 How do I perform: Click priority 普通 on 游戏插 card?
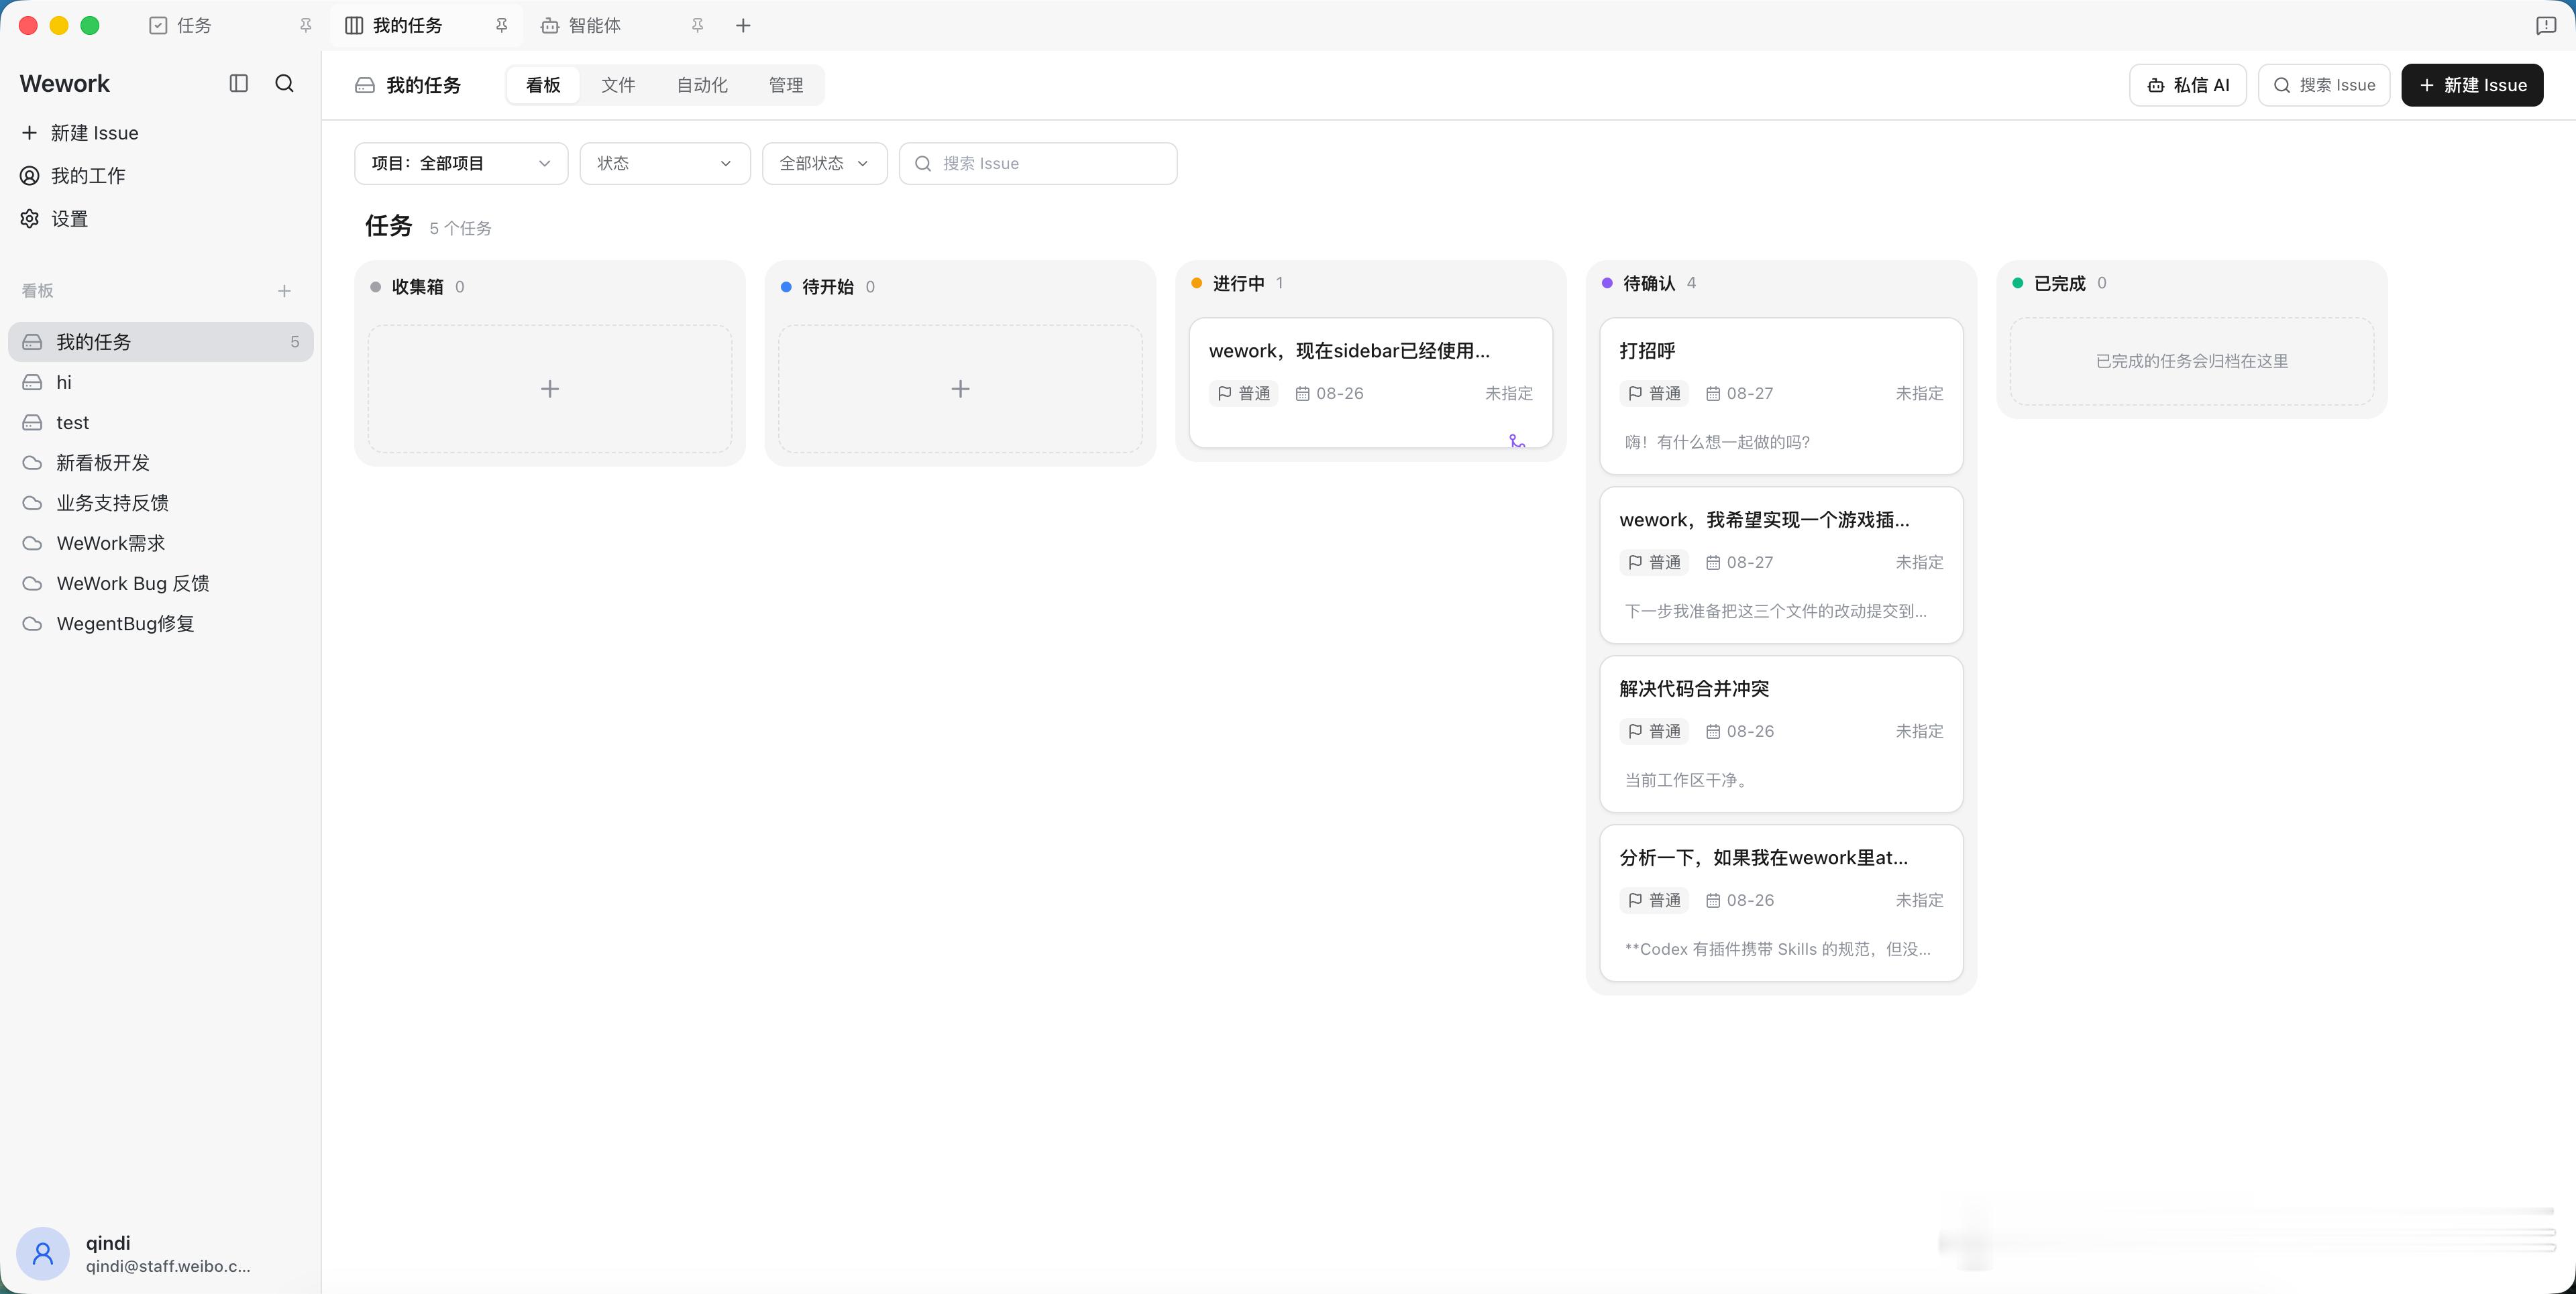pos(1654,563)
